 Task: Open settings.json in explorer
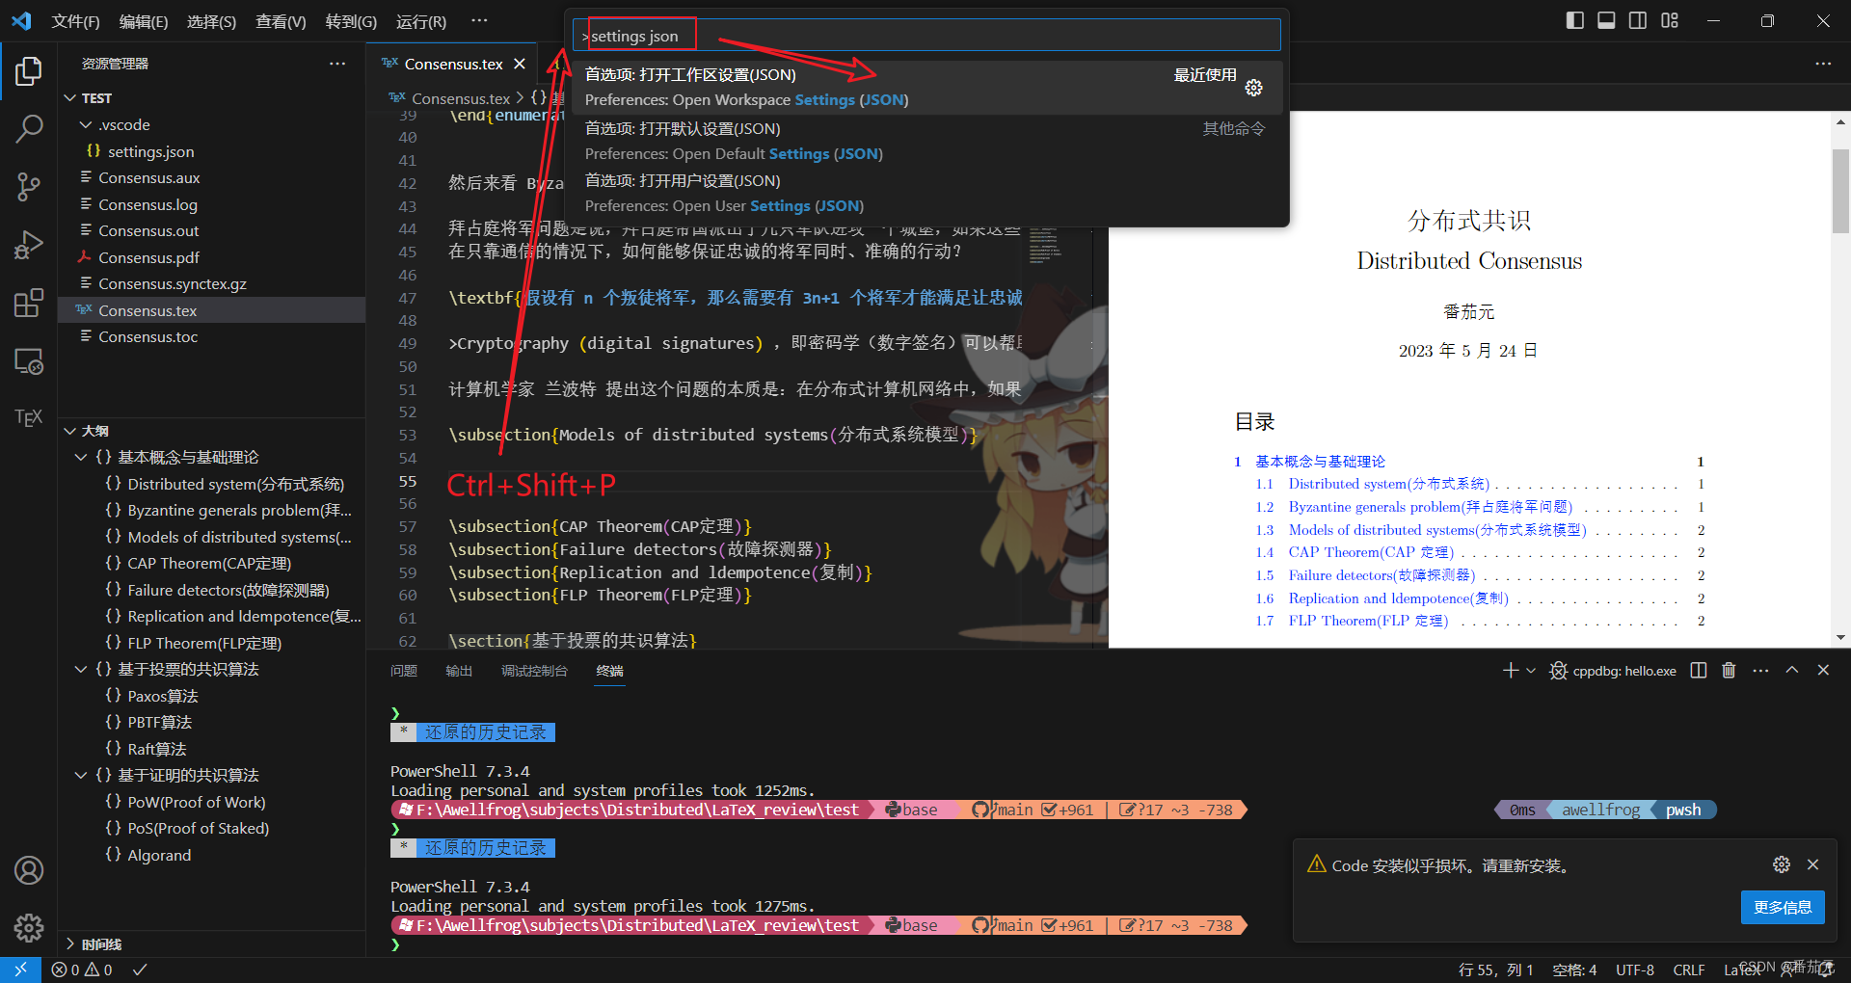click(x=211, y=151)
